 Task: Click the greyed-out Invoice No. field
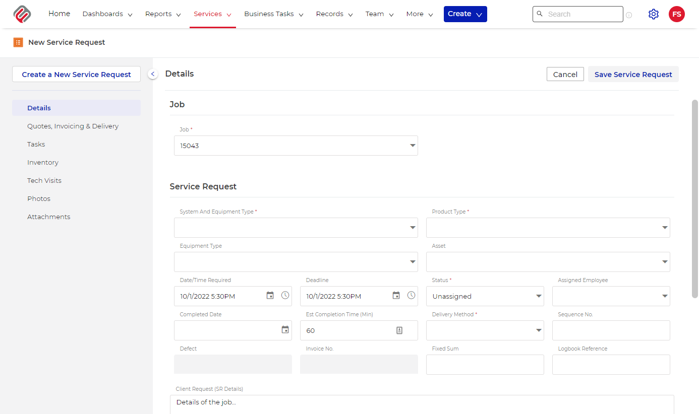point(359,364)
